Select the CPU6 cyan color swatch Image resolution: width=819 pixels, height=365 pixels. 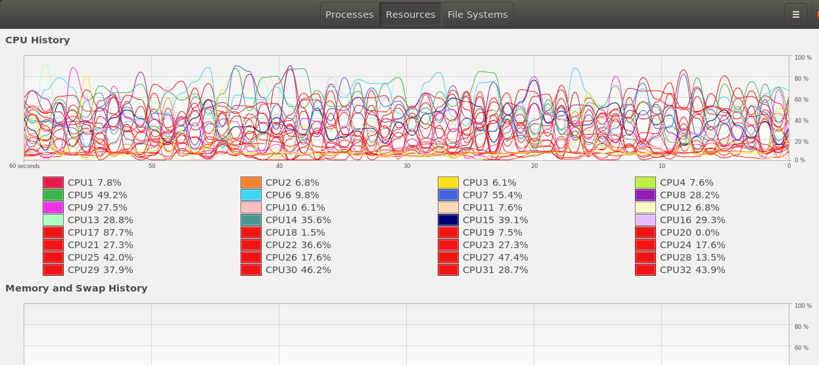251,195
